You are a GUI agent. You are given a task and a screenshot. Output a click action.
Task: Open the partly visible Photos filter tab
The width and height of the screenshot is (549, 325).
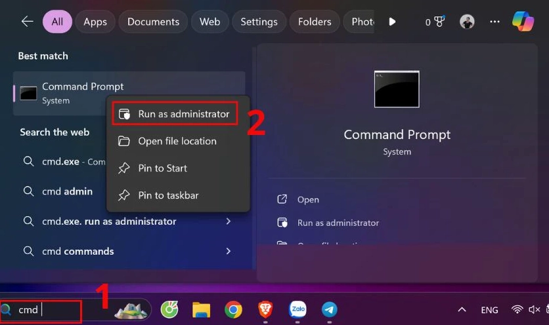(x=359, y=22)
